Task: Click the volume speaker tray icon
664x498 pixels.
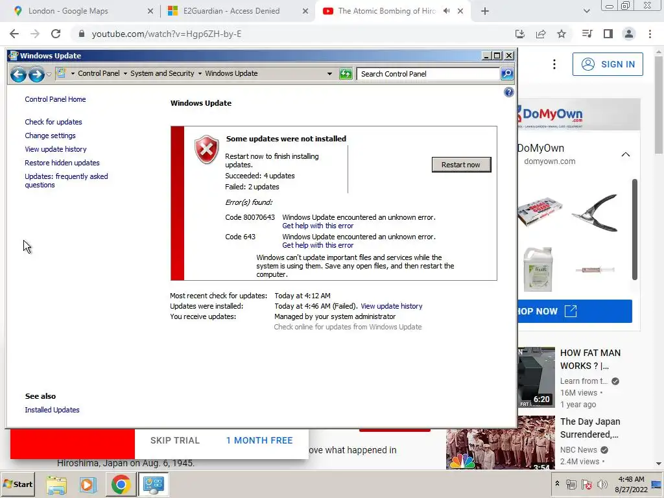Action: coord(602,484)
